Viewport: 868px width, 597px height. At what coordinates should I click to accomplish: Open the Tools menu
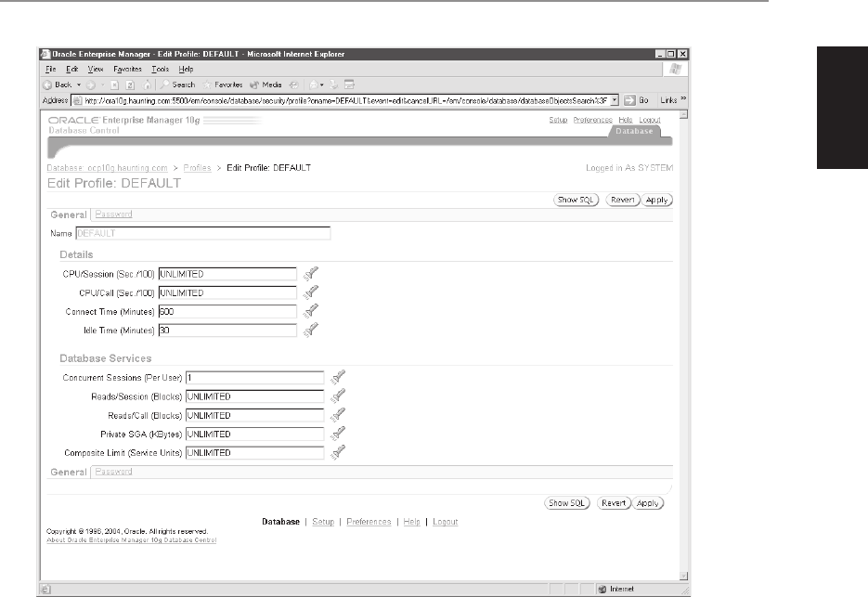[160, 70]
